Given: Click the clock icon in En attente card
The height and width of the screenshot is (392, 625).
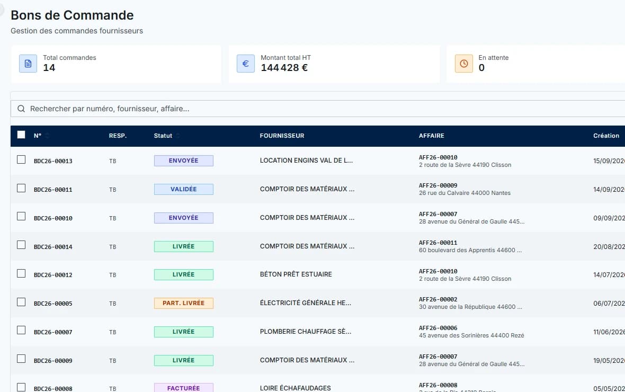Looking at the screenshot, I should click(x=463, y=64).
